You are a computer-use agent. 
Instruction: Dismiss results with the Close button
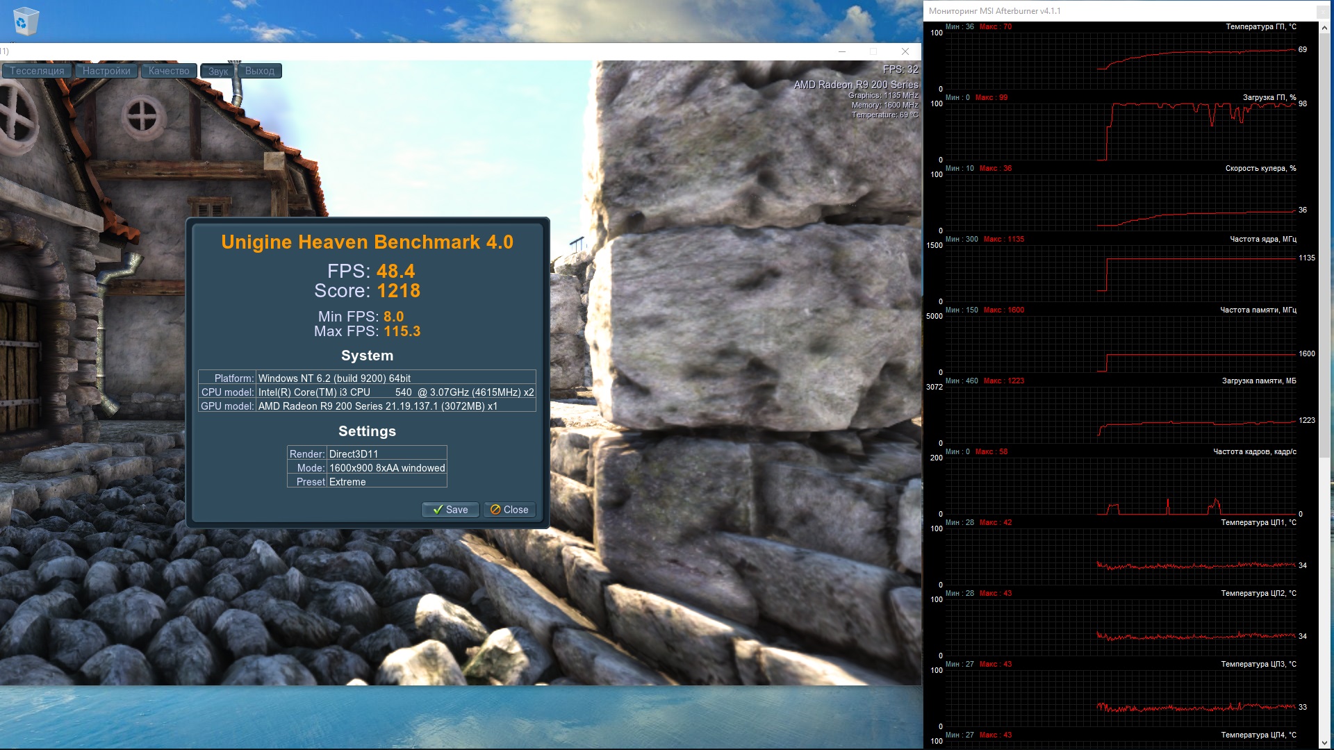pos(509,510)
